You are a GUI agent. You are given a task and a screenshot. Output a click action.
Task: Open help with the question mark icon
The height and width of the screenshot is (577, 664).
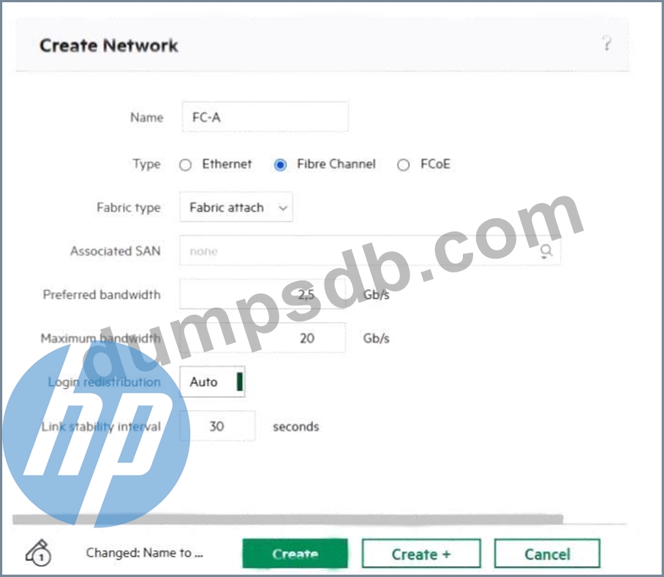(x=606, y=43)
